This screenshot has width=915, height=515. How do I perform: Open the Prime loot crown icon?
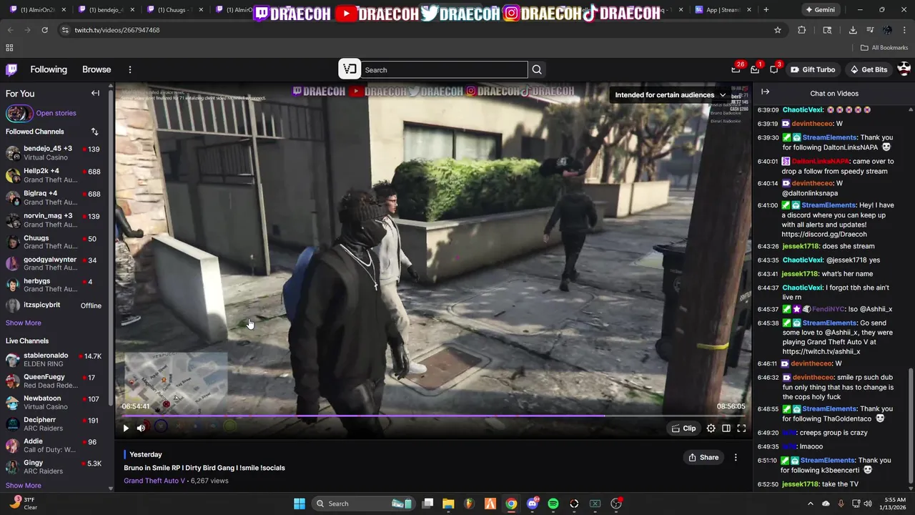pyautogui.click(x=736, y=69)
